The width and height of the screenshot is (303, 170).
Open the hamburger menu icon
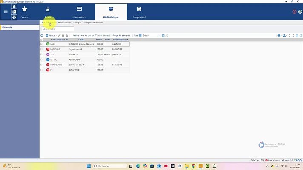click(x=6, y=12)
